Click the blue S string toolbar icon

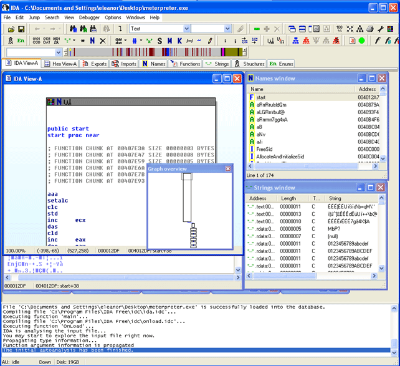[160, 41]
